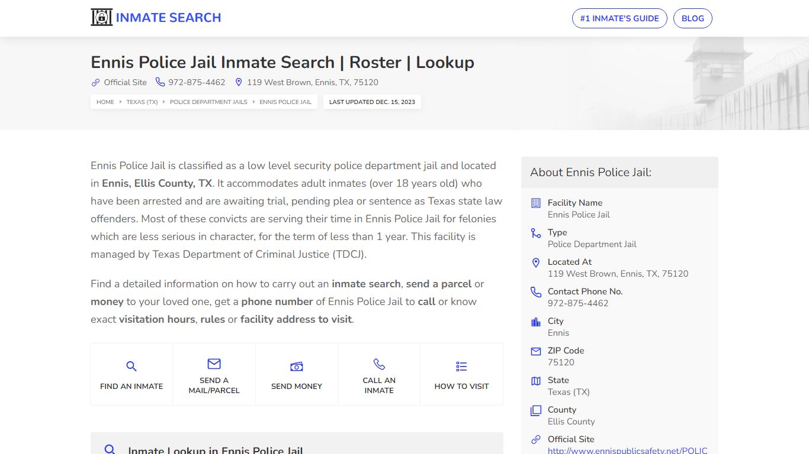
Task: Click the About Ennis Police Jail heading
Action: pyautogui.click(x=591, y=173)
